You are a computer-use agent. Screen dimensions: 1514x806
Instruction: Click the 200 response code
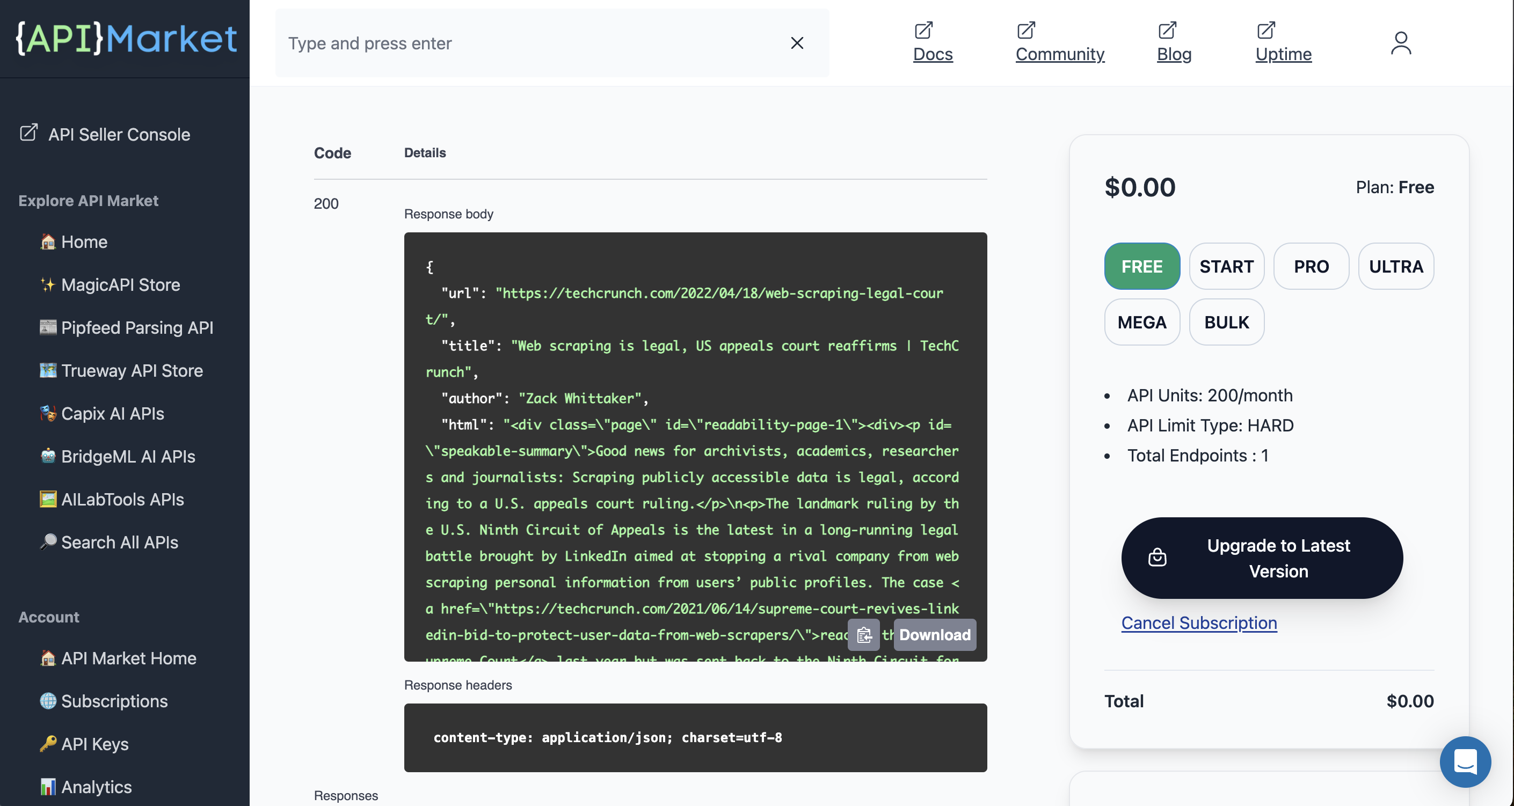(x=326, y=203)
